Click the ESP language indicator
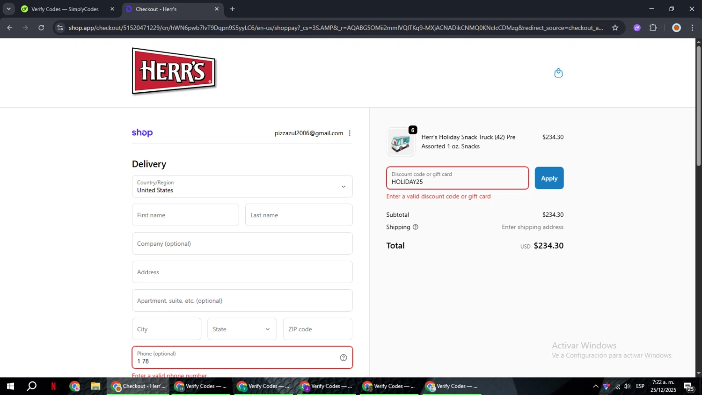The height and width of the screenshot is (395, 702). [640, 386]
